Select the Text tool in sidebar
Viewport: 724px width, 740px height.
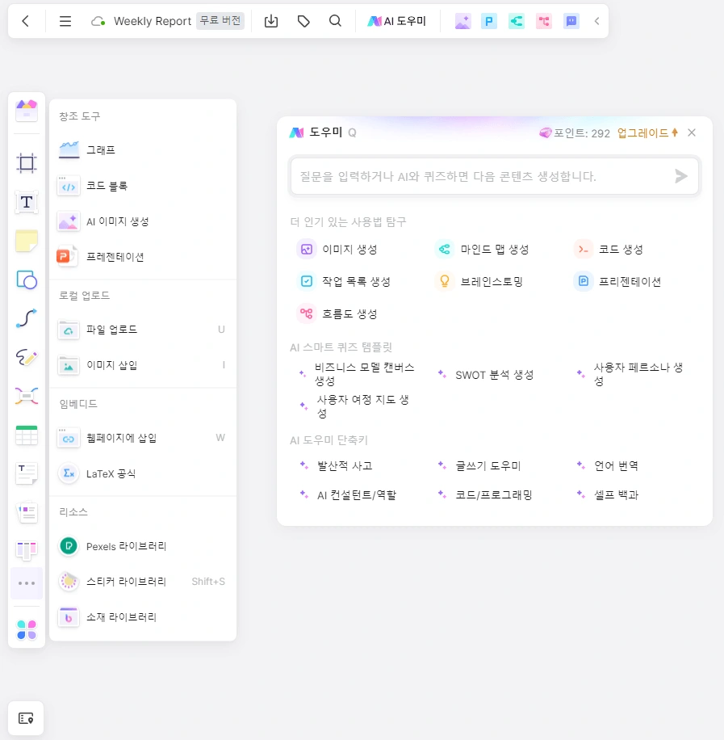[x=27, y=202]
